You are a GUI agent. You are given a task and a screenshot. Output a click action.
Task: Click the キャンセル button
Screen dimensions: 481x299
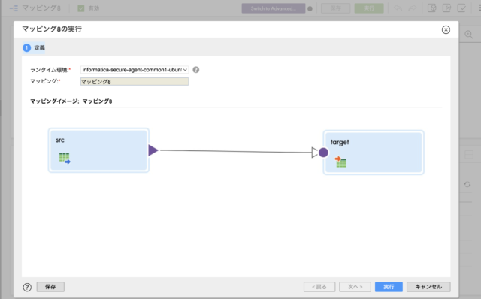click(428, 287)
